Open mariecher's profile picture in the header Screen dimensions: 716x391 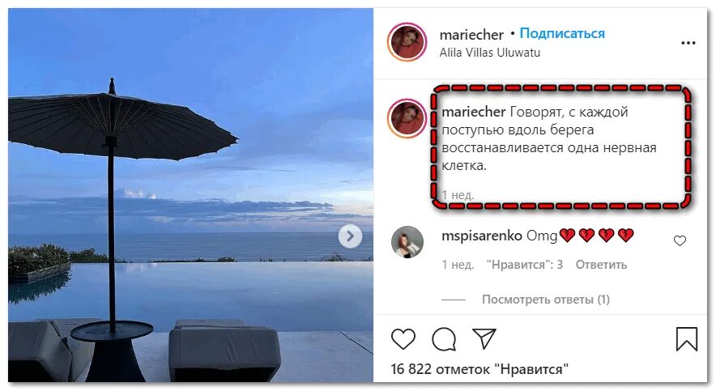(x=407, y=42)
